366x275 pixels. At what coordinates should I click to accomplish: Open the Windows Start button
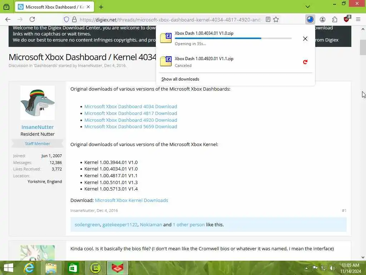pyautogui.click(x=9, y=268)
